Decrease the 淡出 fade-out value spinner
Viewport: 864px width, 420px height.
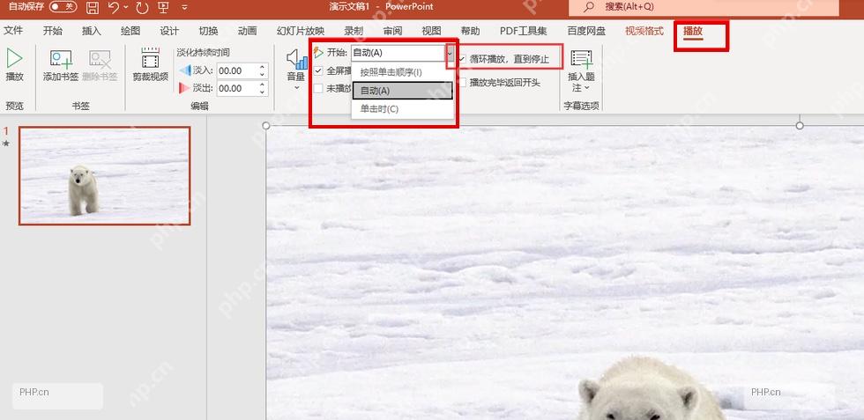pos(263,92)
